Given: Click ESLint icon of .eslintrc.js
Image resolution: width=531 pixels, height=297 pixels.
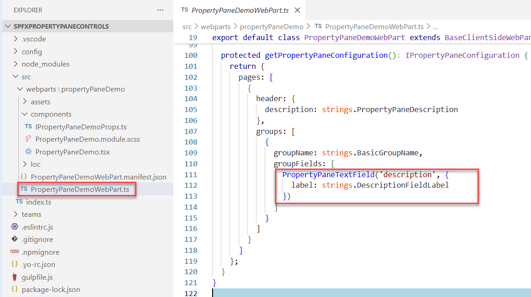Looking at the screenshot, I should coord(15,227).
